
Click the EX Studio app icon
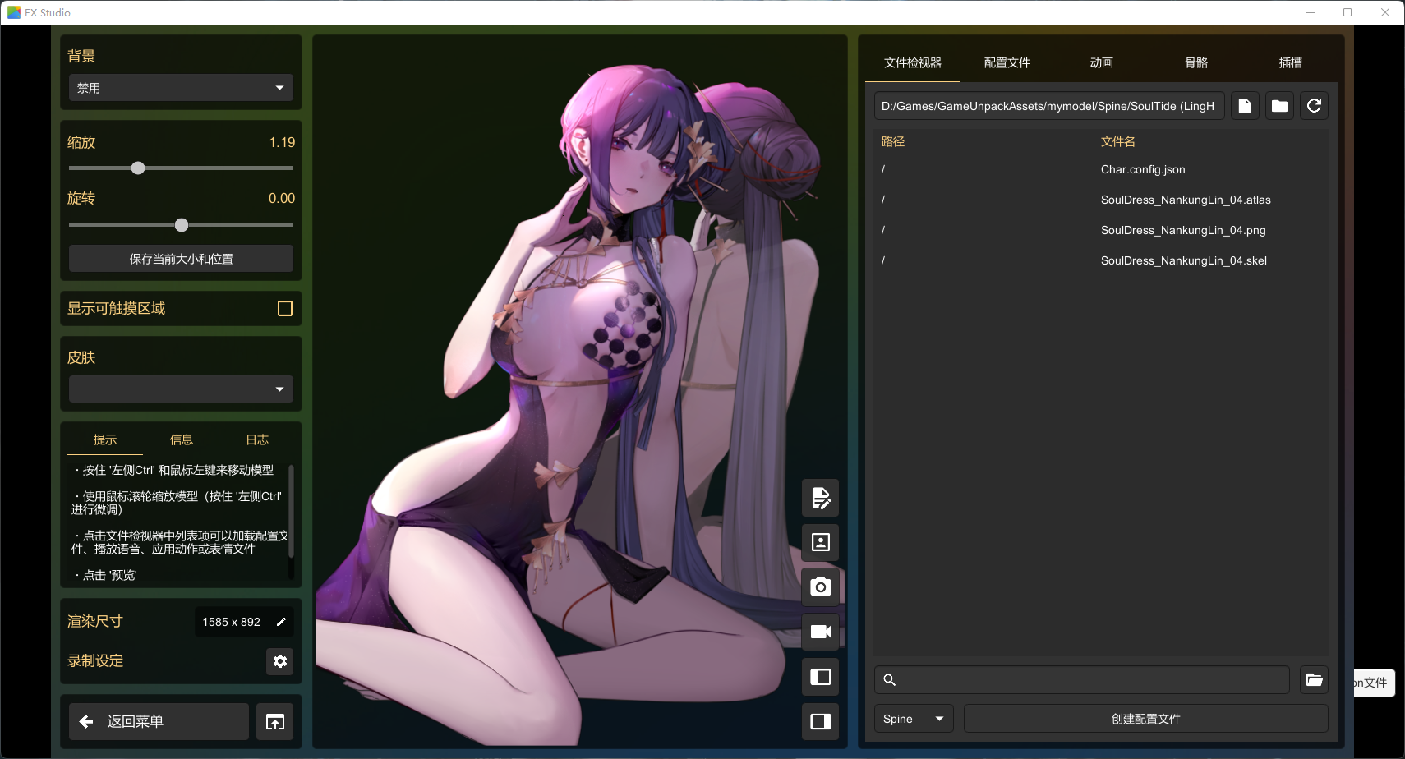click(x=14, y=12)
